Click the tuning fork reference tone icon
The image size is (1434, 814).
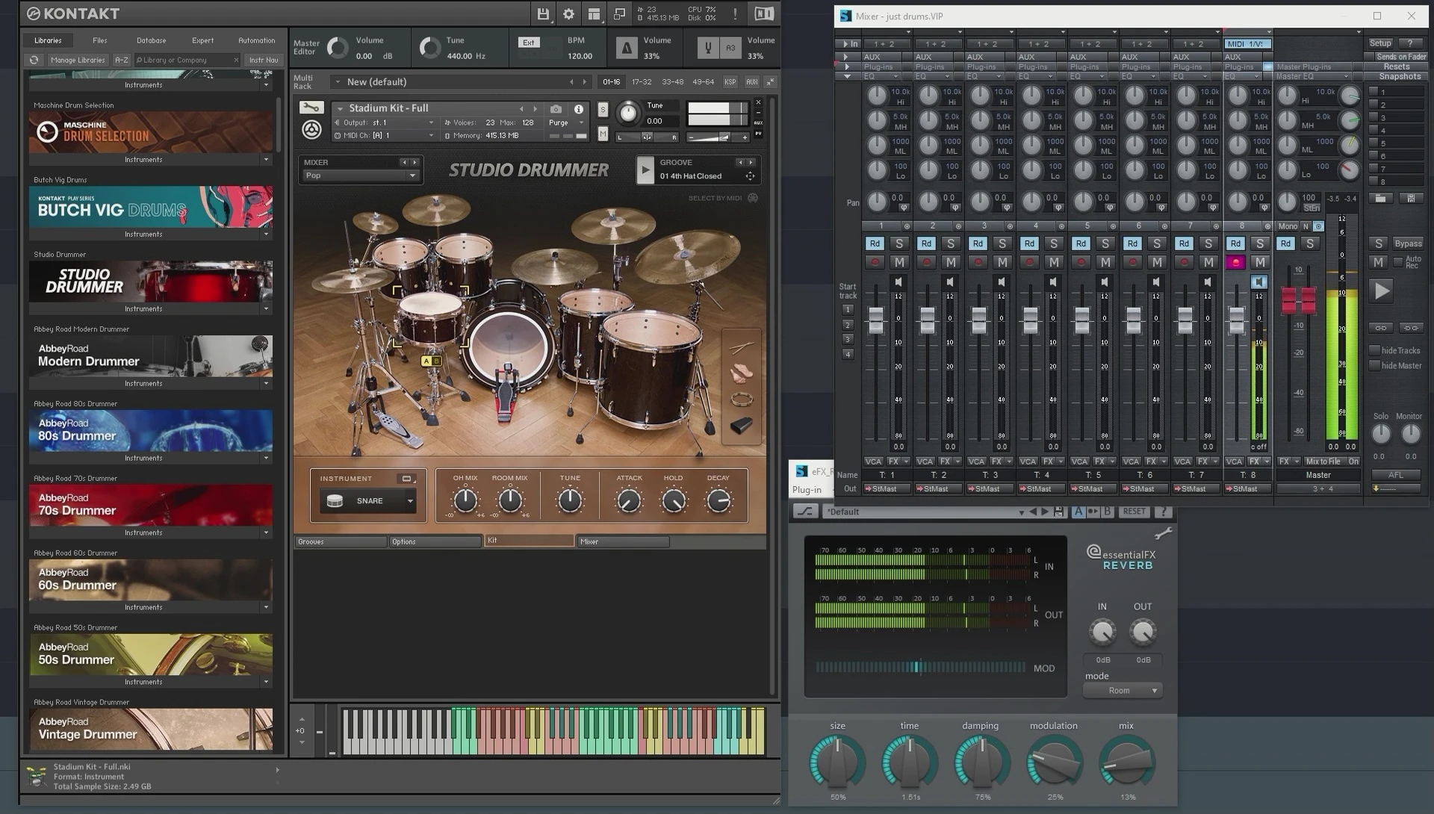(x=708, y=49)
